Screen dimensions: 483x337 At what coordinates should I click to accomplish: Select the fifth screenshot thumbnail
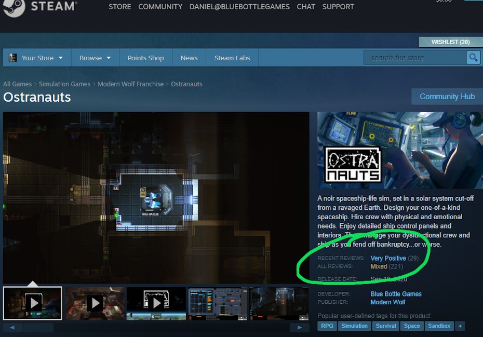pyautogui.click(x=279, y=303)
